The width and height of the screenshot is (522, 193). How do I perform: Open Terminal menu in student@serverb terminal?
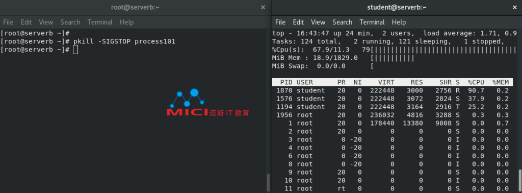coord(372,22)
